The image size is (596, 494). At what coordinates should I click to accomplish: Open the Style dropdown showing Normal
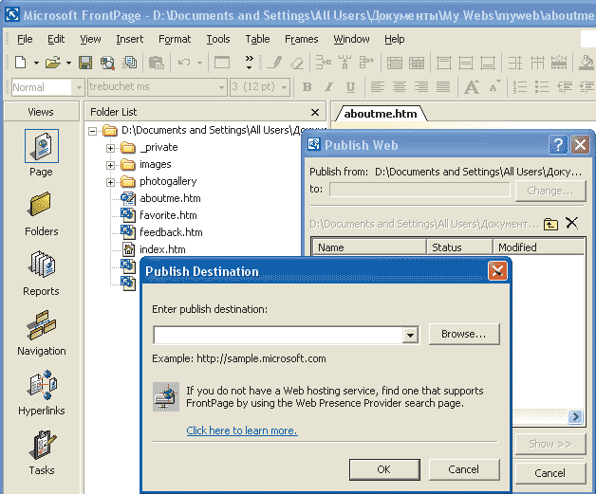[x=79, y=87]
